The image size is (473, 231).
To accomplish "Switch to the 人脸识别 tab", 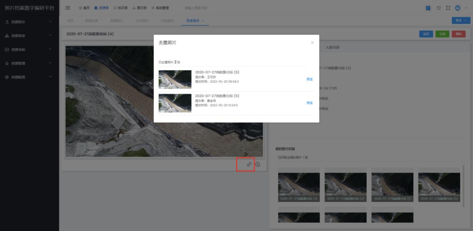I will pyautogui.click(x=332, y=47).
